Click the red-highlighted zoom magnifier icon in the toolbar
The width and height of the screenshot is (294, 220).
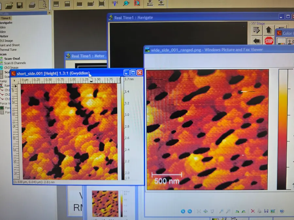(x=137, y=3)
